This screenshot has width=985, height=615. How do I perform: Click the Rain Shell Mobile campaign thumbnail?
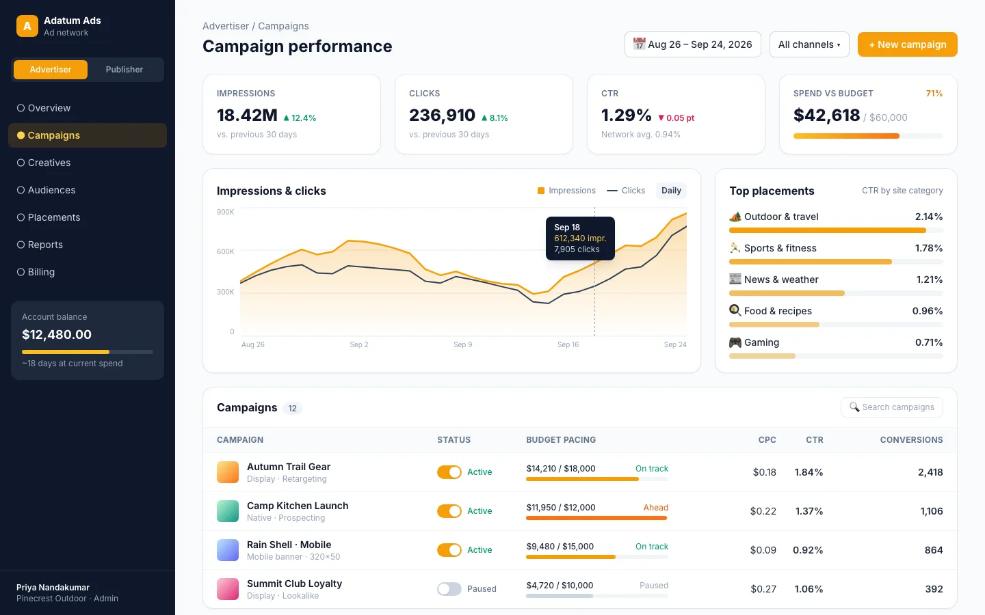[228, 550]
